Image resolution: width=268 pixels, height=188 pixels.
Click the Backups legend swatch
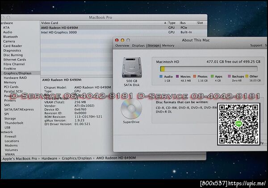point(229,76)
